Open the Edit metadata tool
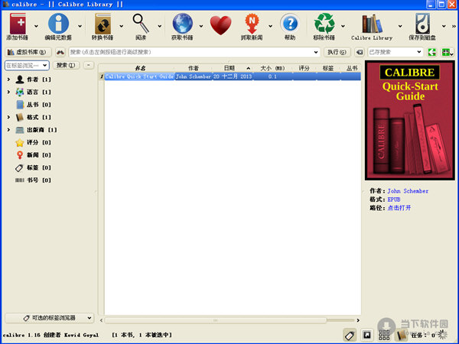Viewport: 459px width, 344px height. coord(58,24)
